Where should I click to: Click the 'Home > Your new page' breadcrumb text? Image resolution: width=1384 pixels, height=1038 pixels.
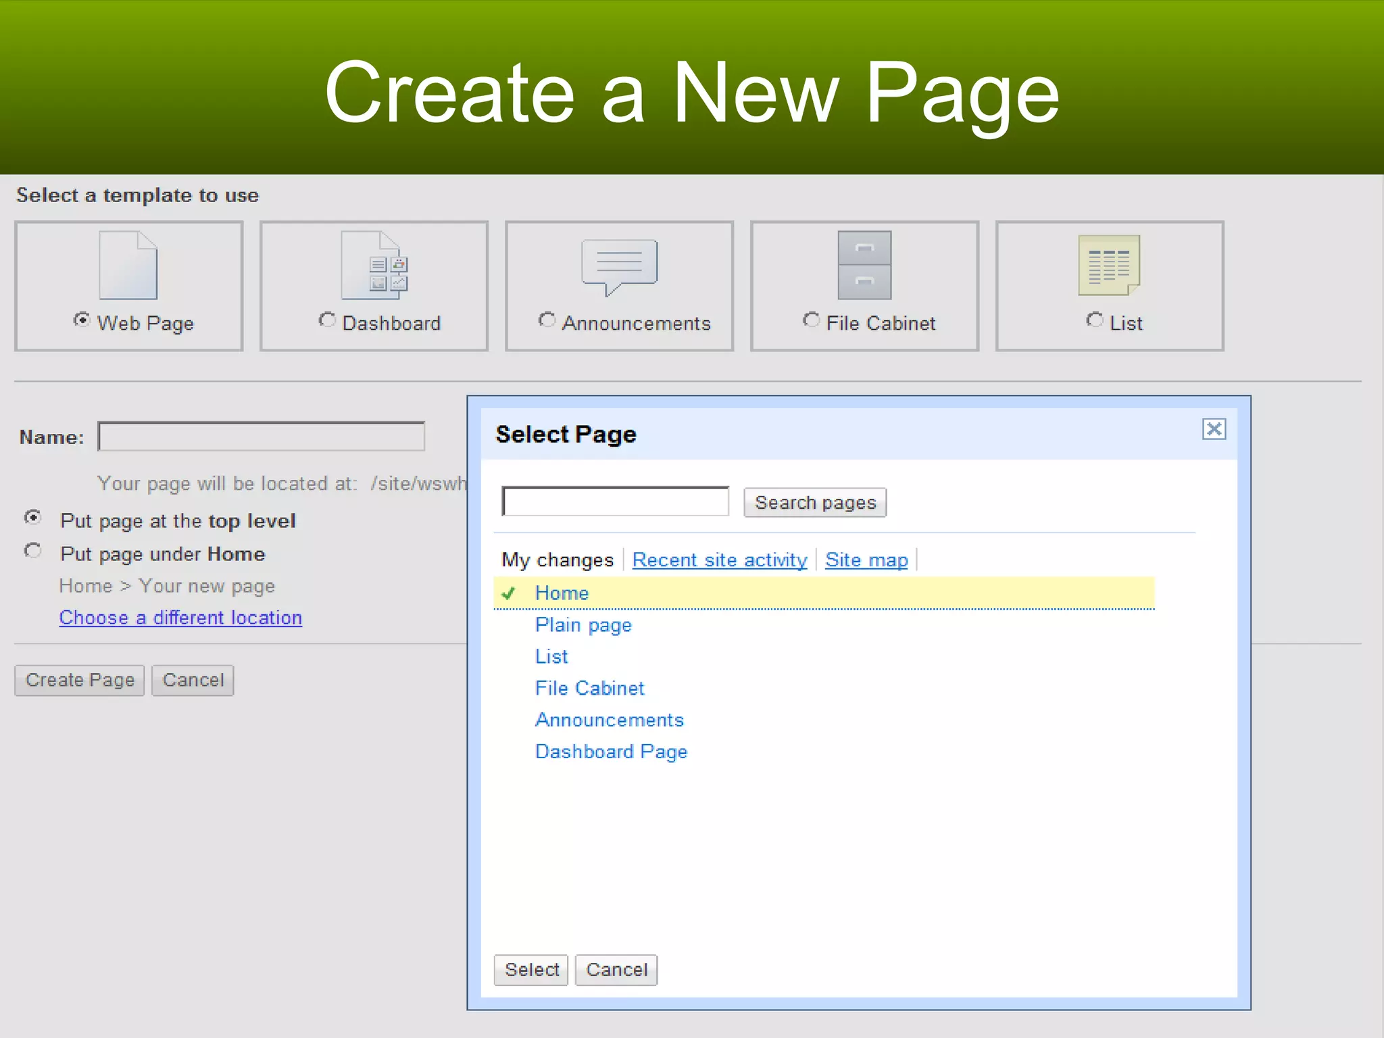tap(167, 586)
